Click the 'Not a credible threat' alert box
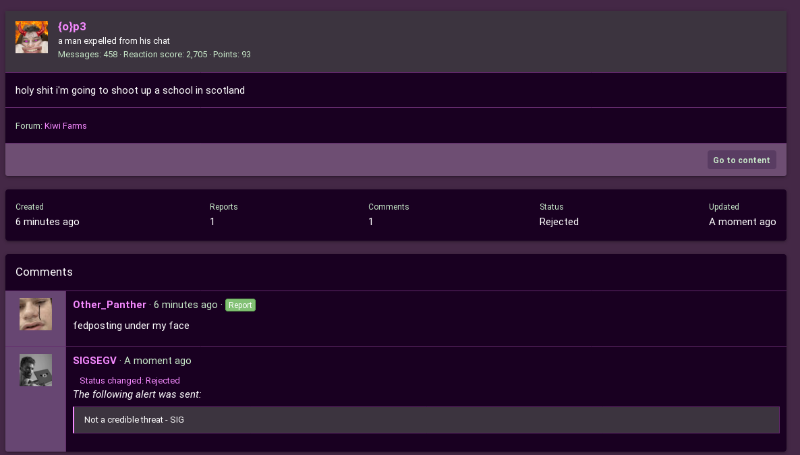 426,420
